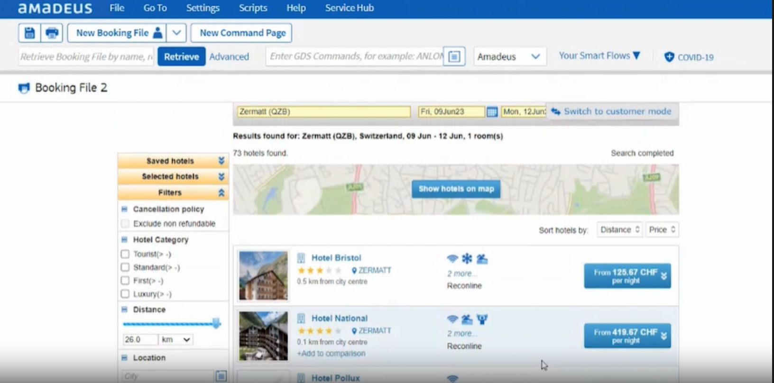Open the Service Hub menu

tap(350, 8)
